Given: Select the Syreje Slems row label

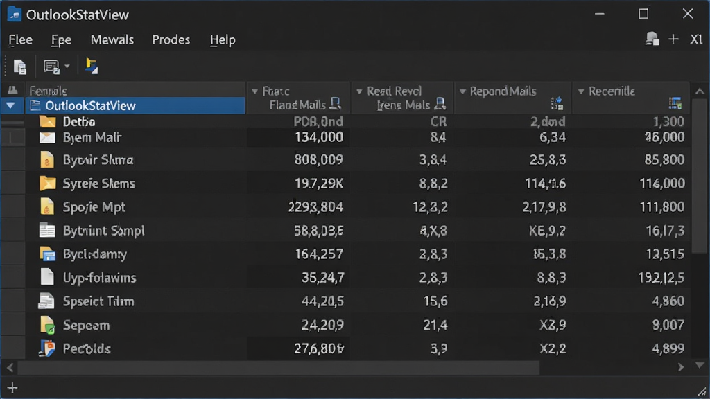Looking at the screenshot, I should point(98,183).
